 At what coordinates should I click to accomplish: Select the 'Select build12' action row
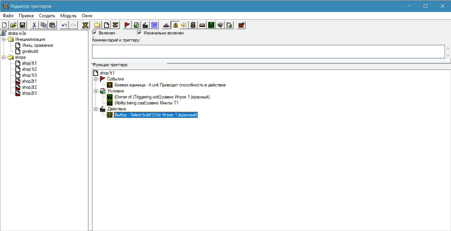(156, 115)
